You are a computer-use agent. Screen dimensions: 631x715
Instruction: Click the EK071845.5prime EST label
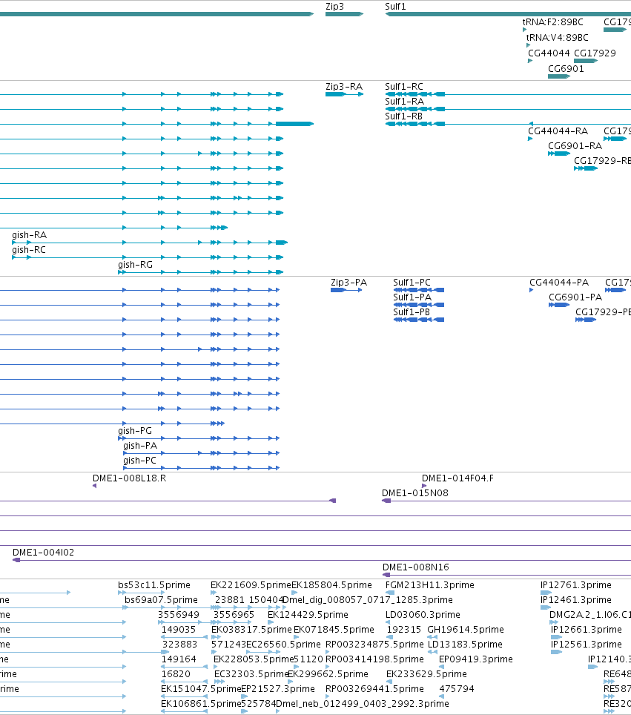(334, 629)
